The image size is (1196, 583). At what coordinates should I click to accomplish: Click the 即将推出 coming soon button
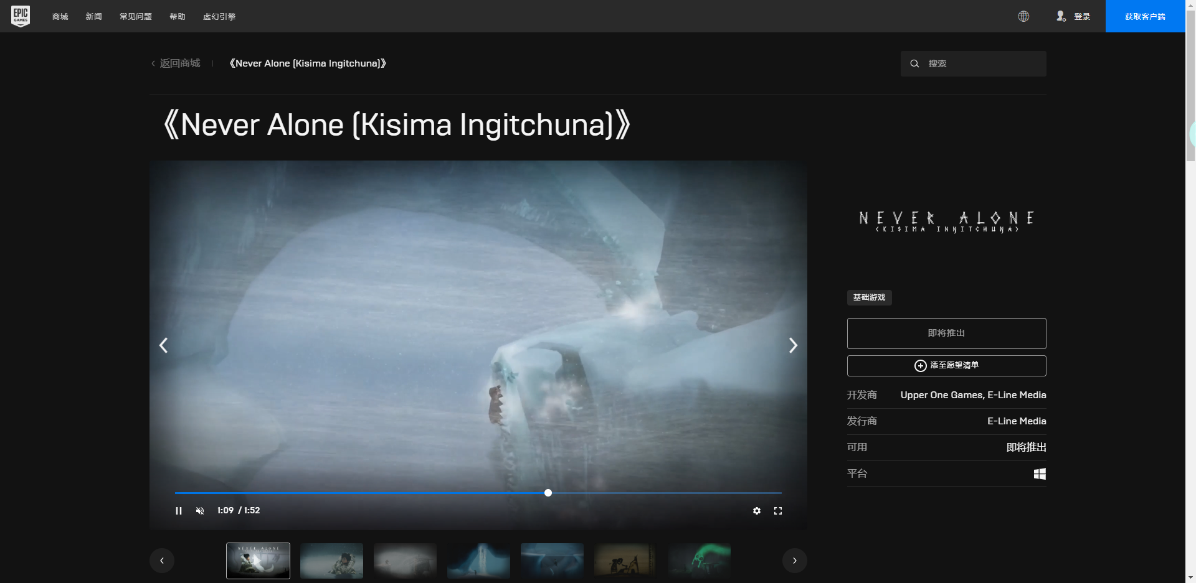click(x=946, y=333)
